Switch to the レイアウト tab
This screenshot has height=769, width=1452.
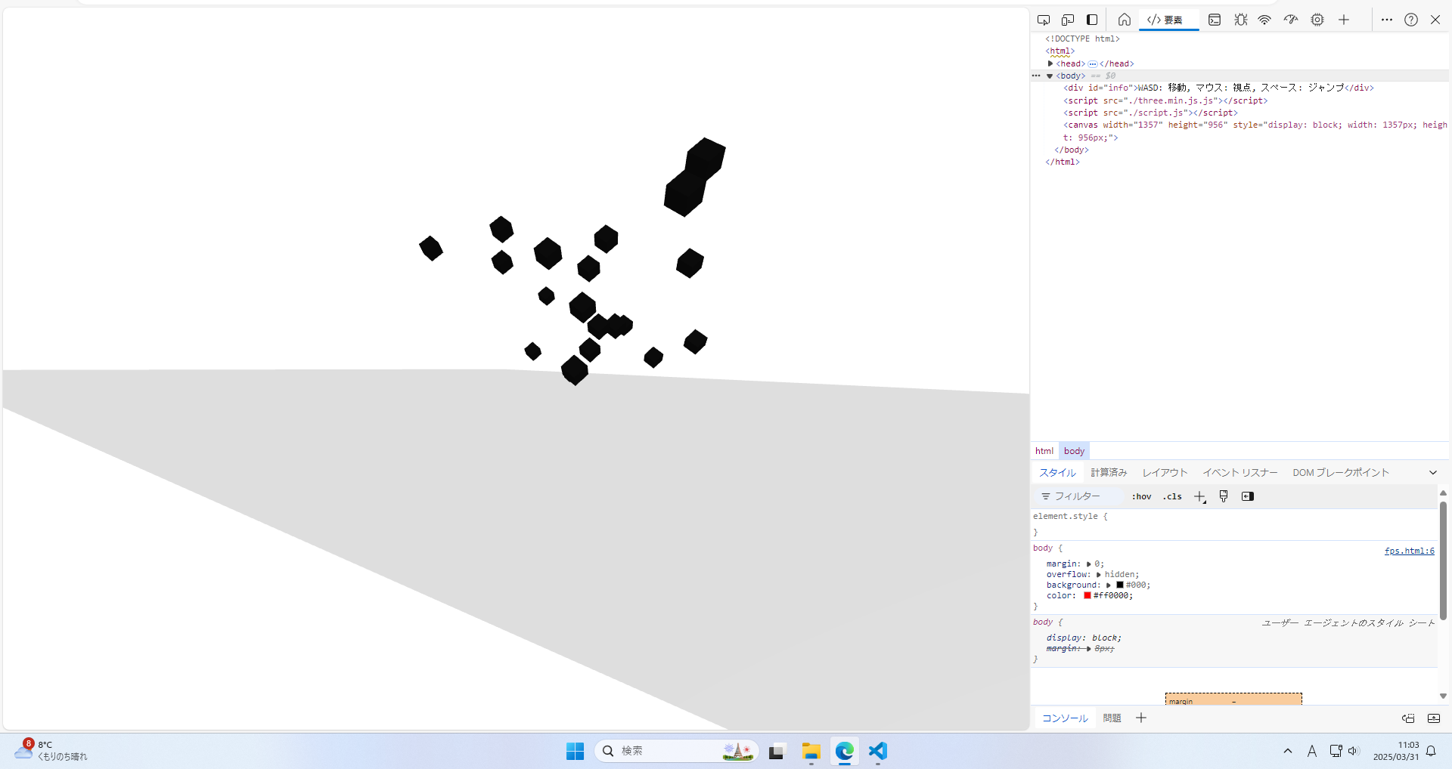tap(1165, 472)
